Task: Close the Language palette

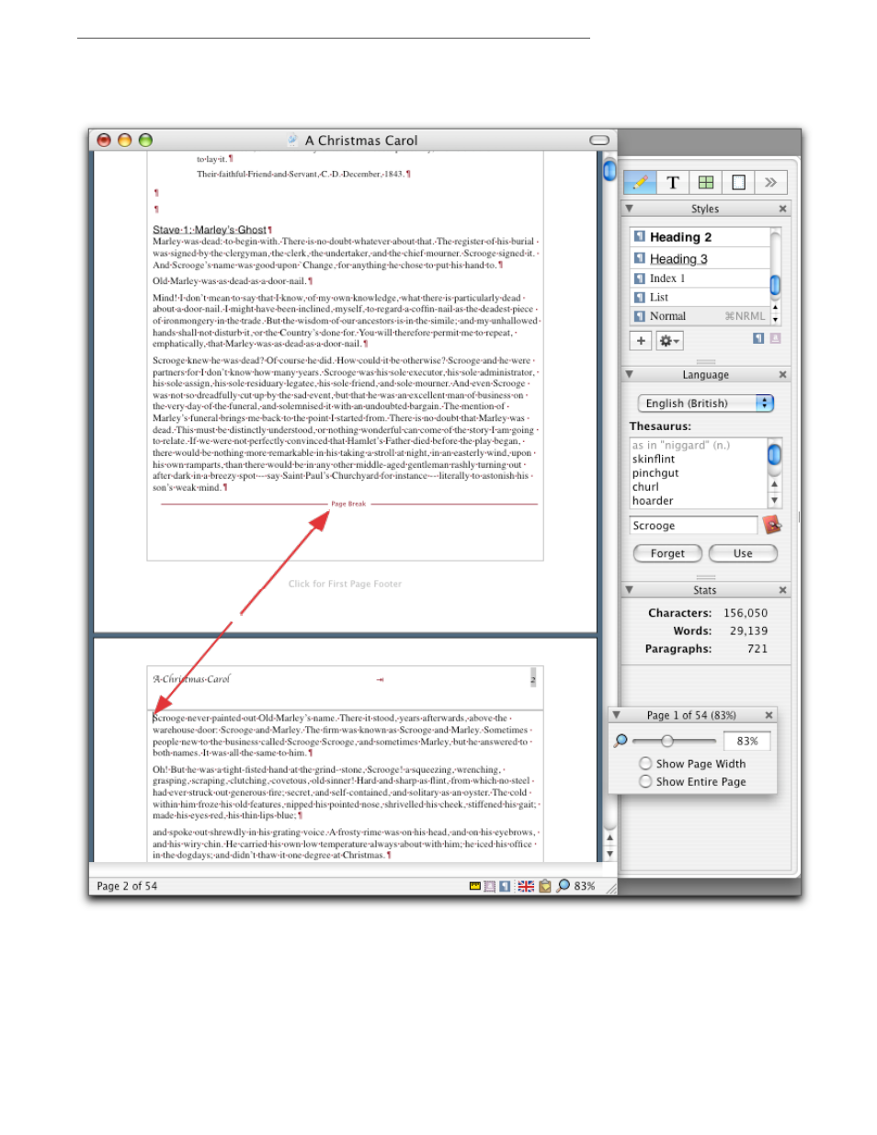Action: pos(783,375)
